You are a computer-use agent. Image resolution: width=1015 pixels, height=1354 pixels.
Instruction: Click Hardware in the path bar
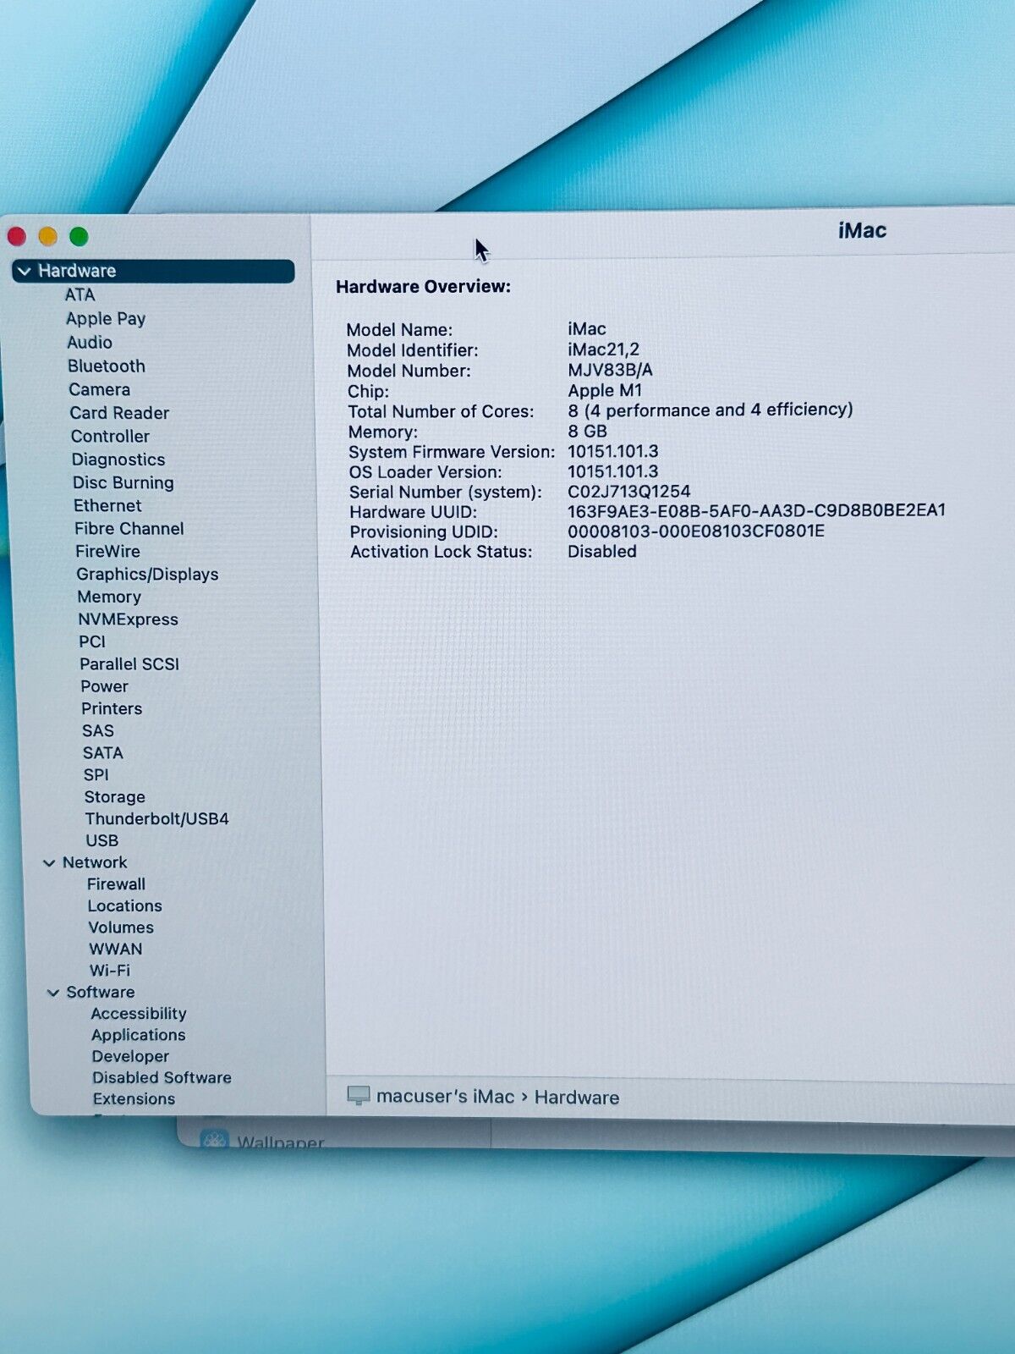click(x=577, y=1098)
